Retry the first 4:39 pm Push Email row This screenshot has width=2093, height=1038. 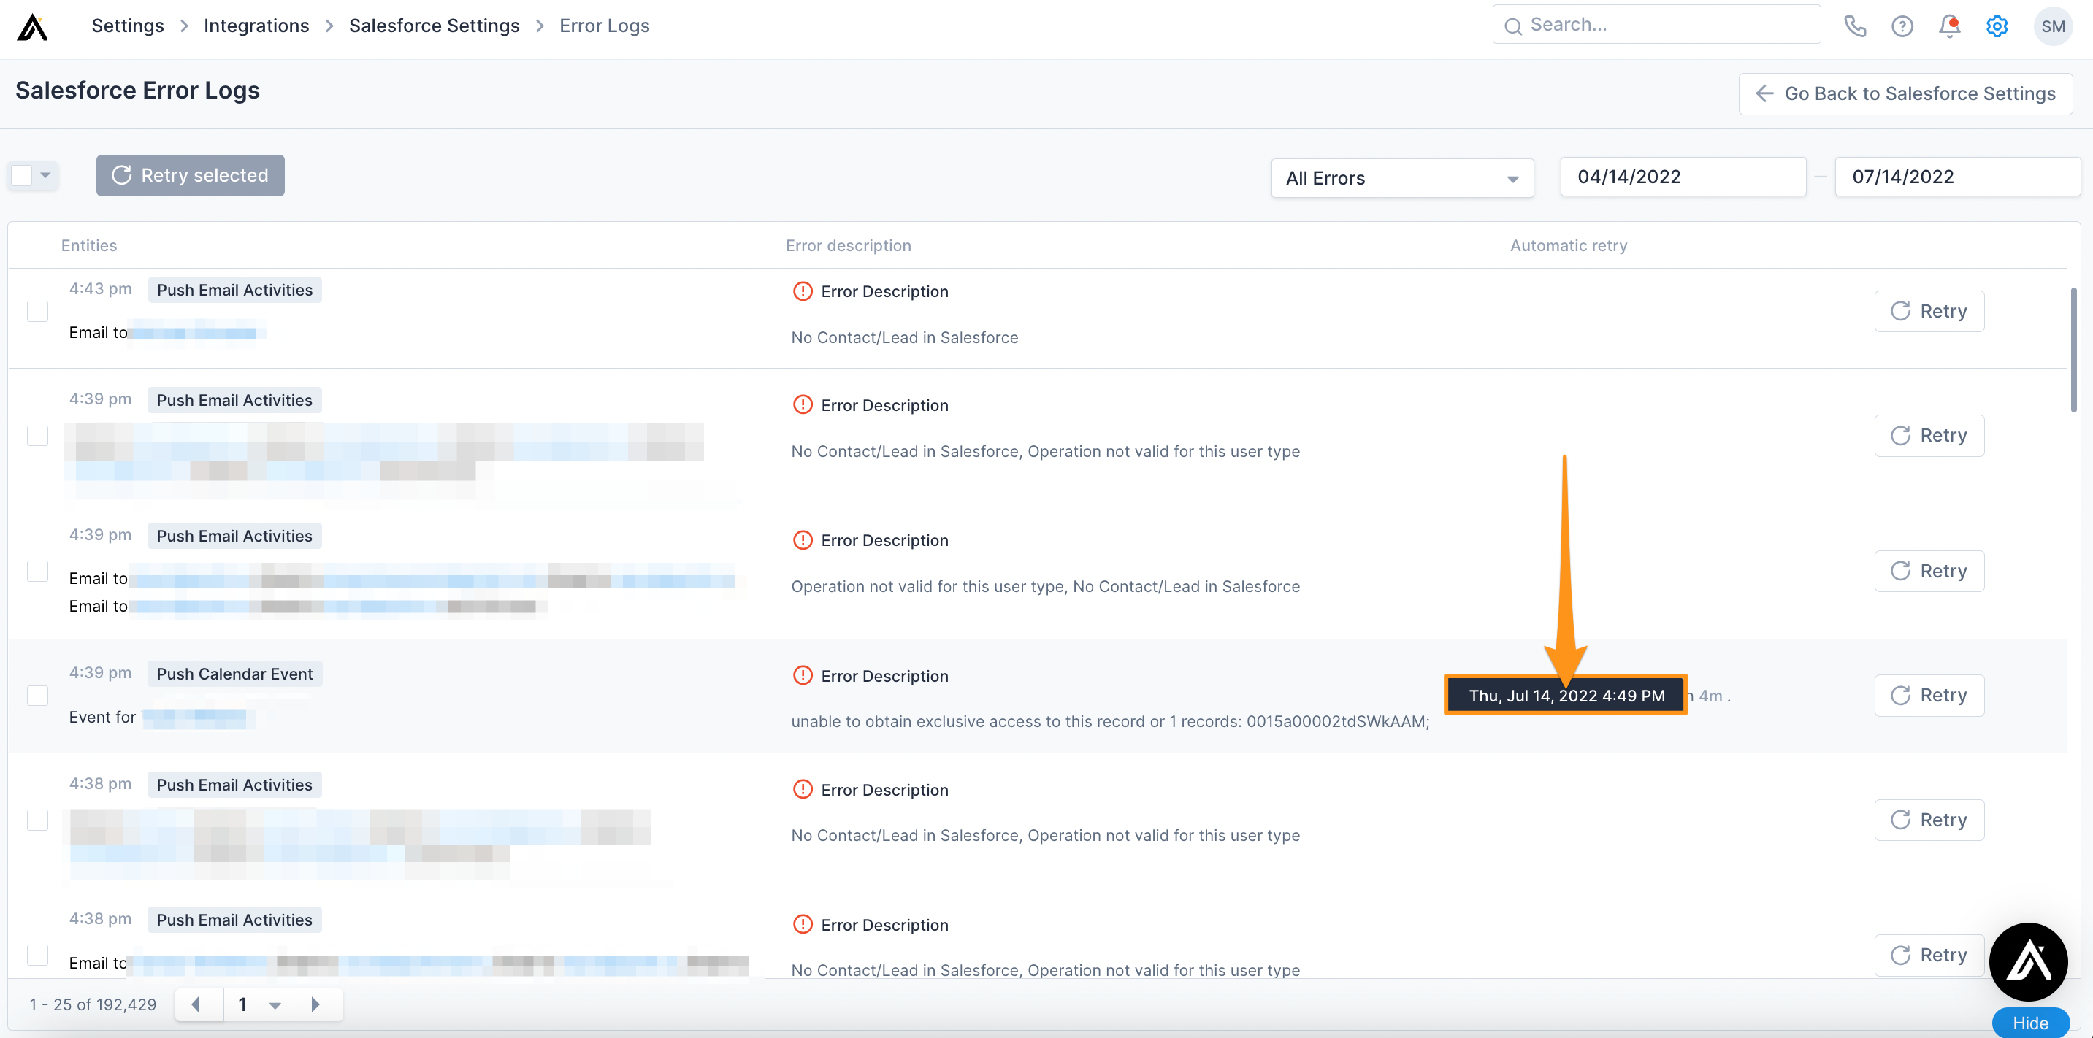[1929, 435]
